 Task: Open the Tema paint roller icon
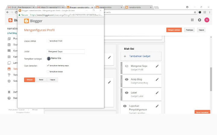pyautogui.click(x=9, y=75)
